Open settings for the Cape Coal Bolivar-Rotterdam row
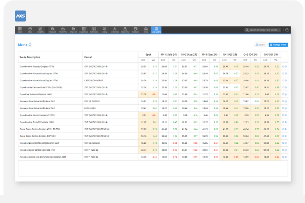This screenshot has height=203, width=305. (x=286, y=95)
